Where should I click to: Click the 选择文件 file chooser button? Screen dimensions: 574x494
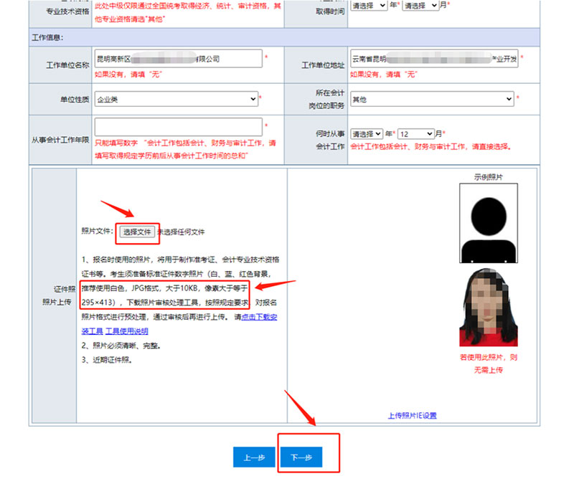point(136,232)
